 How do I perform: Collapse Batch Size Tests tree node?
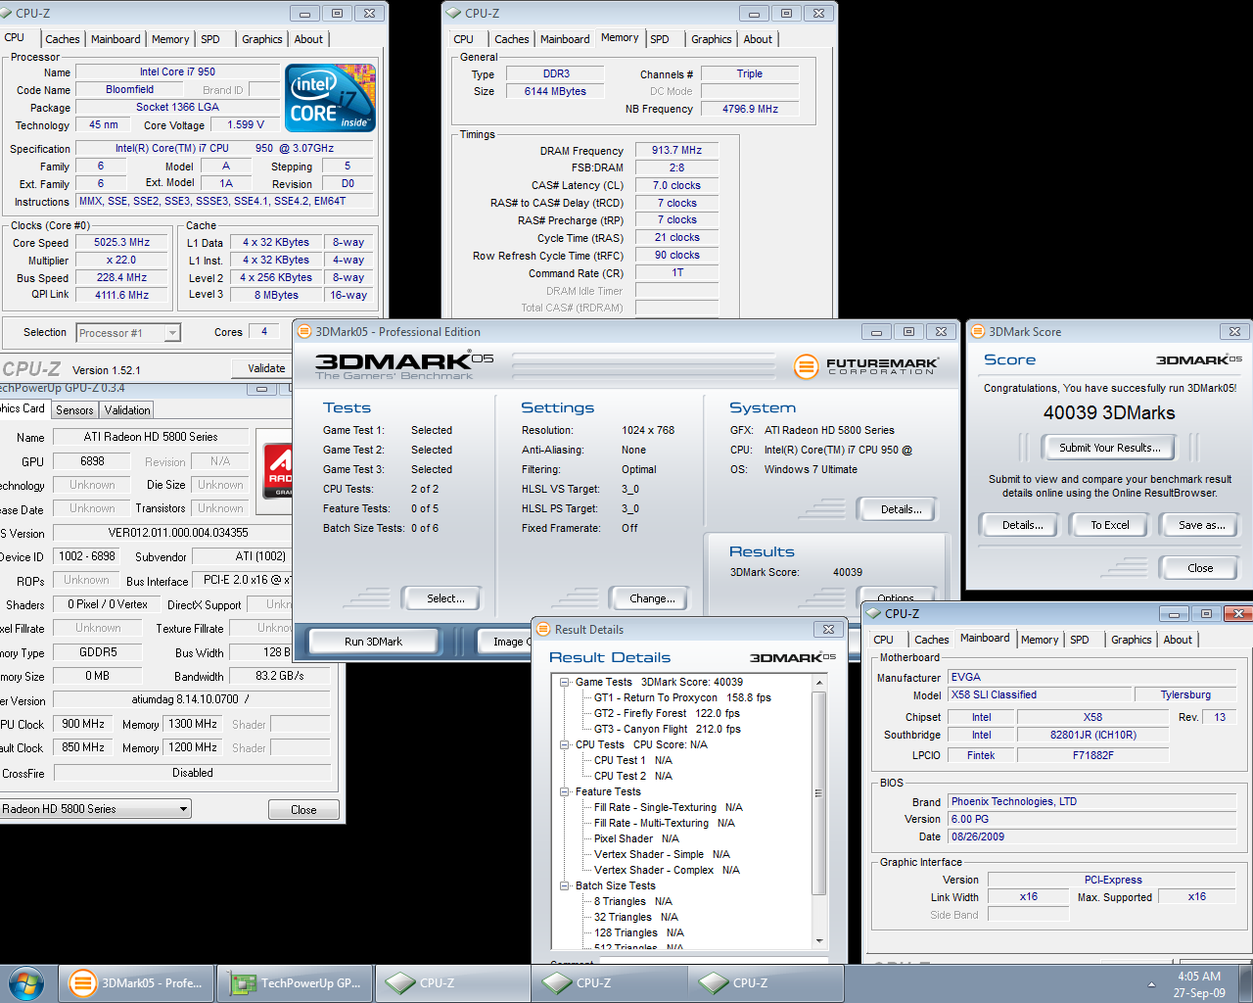(565, 886)
